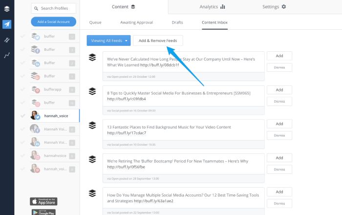Click the Add a Social Account button

(x=53, y=21)
